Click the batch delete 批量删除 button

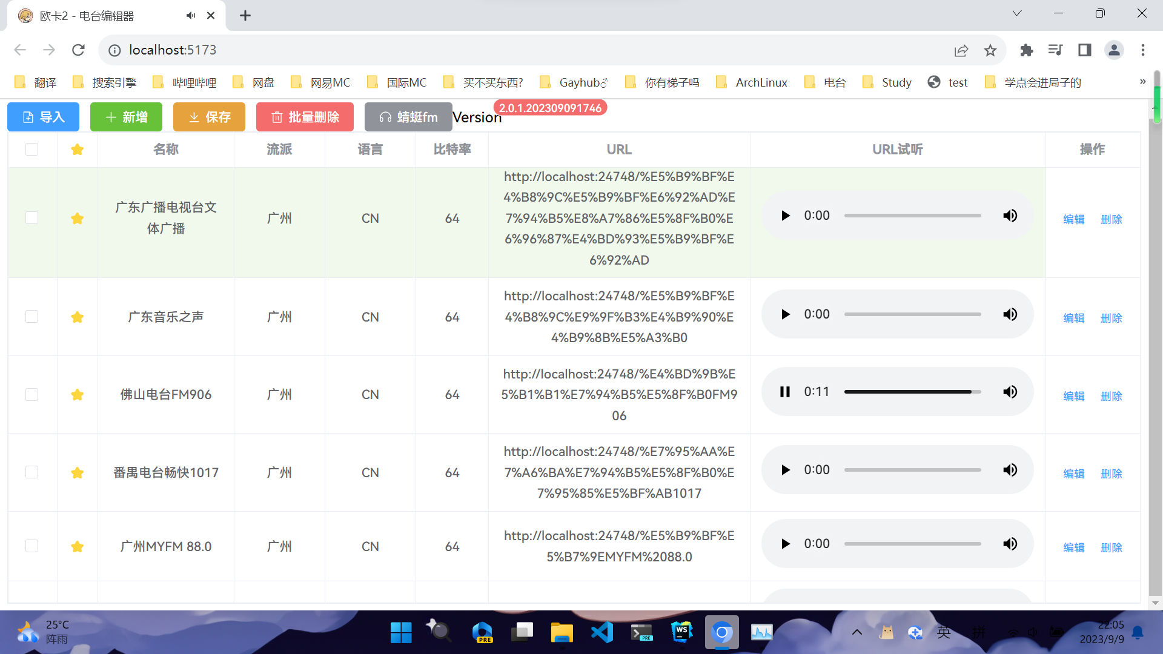coord(306,116)
